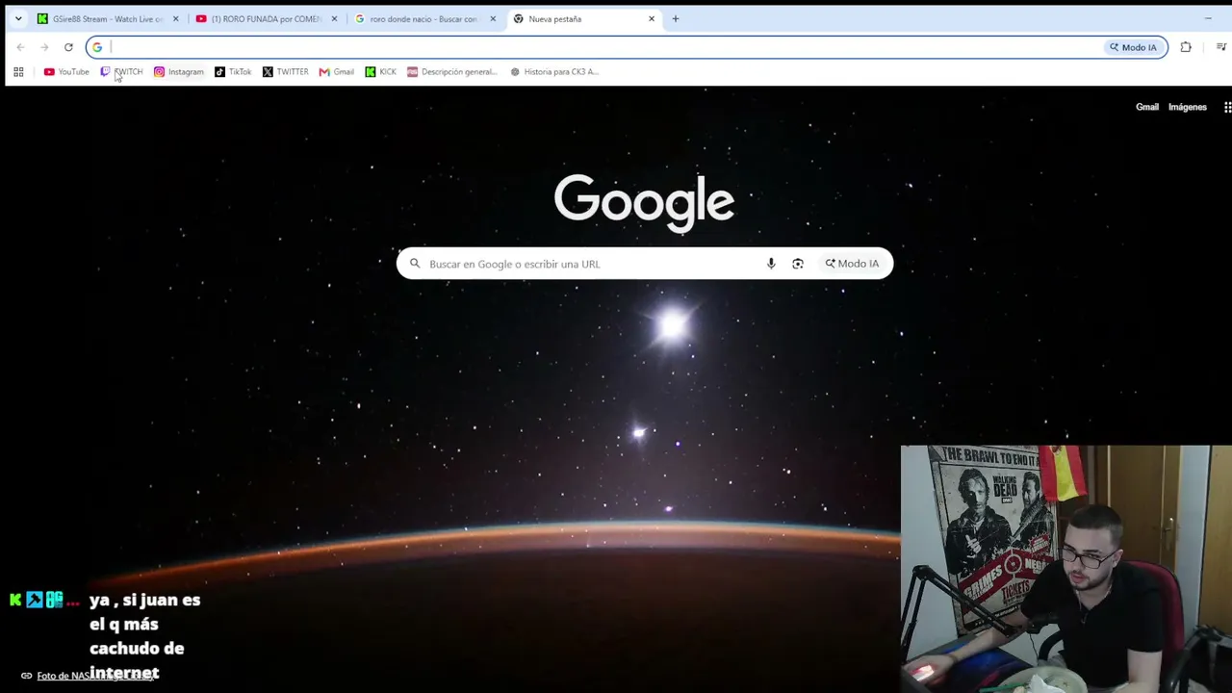Open the YouTube bookmark
Viewport: 1232px width, 693px height.
[x=66, y=72]
